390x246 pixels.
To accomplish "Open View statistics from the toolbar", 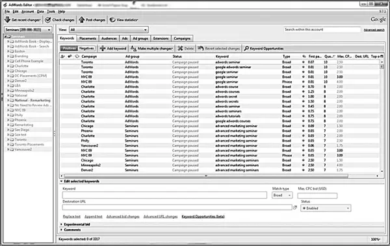I will 124,19.
